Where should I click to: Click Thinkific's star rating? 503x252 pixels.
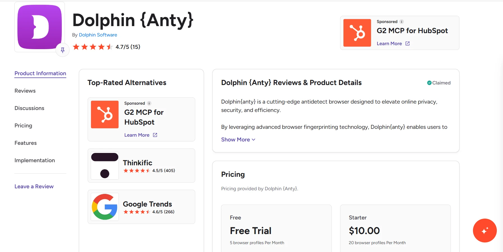tap(137, 171)
